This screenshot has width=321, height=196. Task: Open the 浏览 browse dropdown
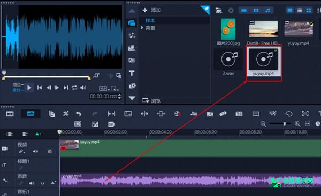coord(151,100)
